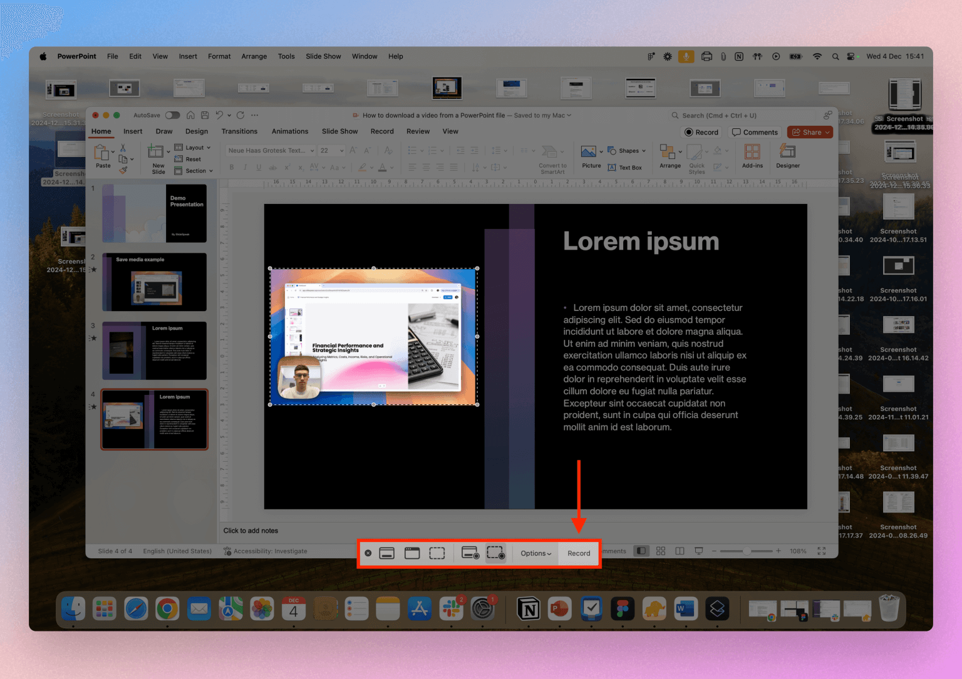The height and width of the screenshot is (679, 962).
Task: Insert a Text Box from the ribbon
Action: click(x=626, y=167)
